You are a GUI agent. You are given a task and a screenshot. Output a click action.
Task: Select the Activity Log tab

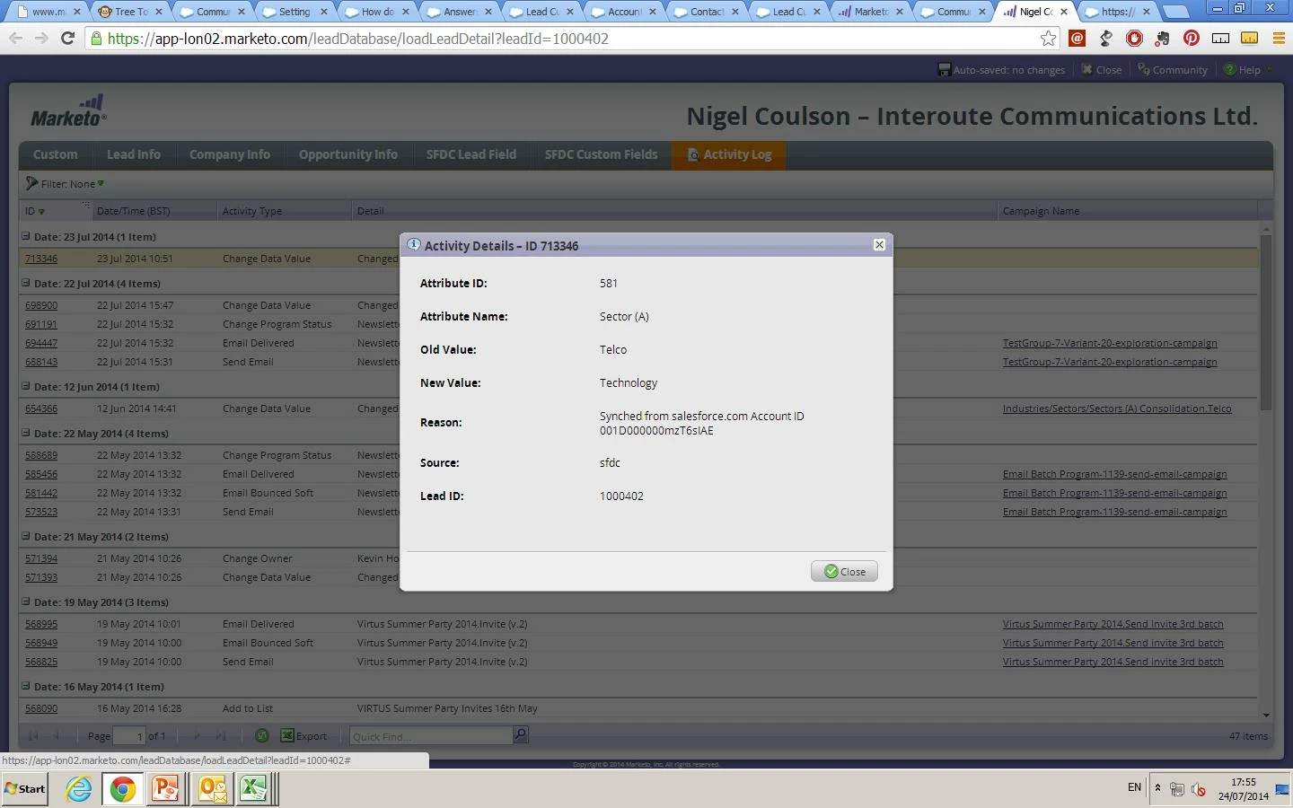729,154
